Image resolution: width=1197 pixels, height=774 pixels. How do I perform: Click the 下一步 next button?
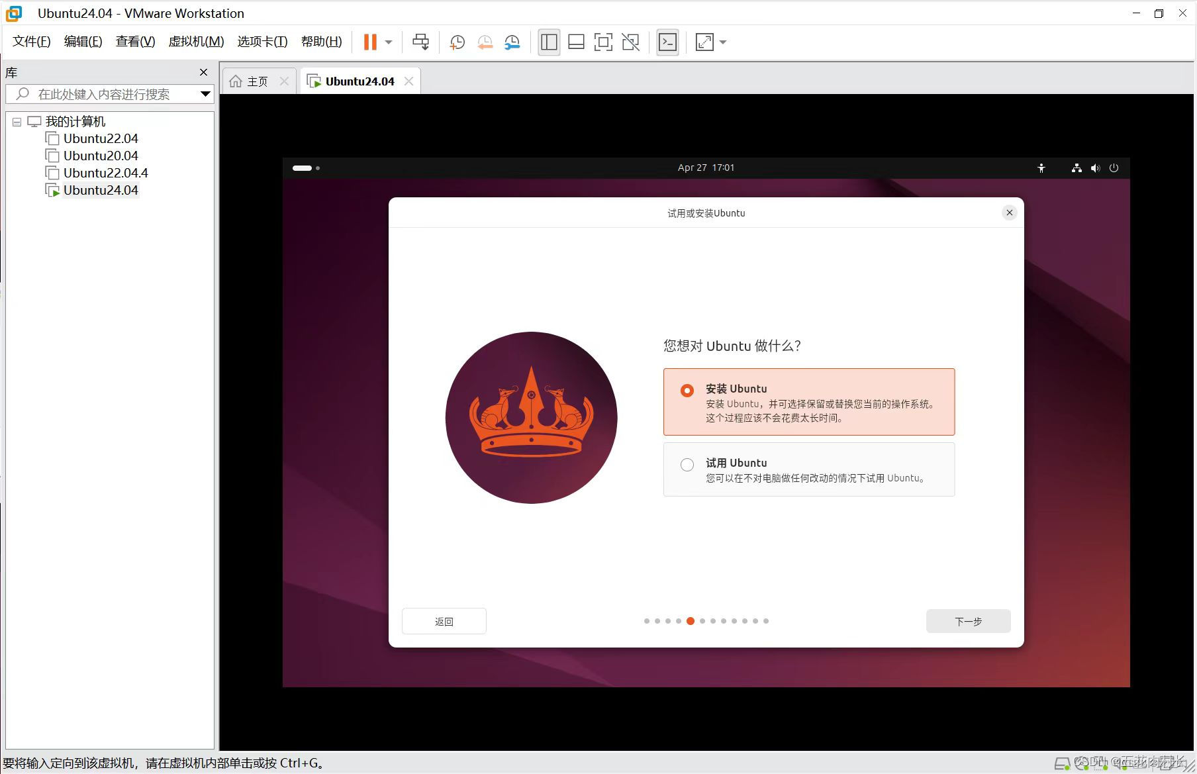pyautogui.click(x=968, y=621)
